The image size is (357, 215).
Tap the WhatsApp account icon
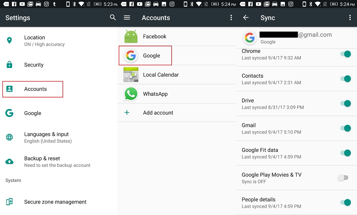coord(130,93)
